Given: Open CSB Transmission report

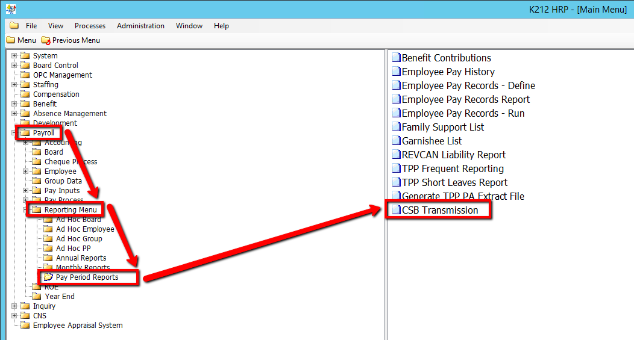Looking at the screenshot, I should (439, 210).
